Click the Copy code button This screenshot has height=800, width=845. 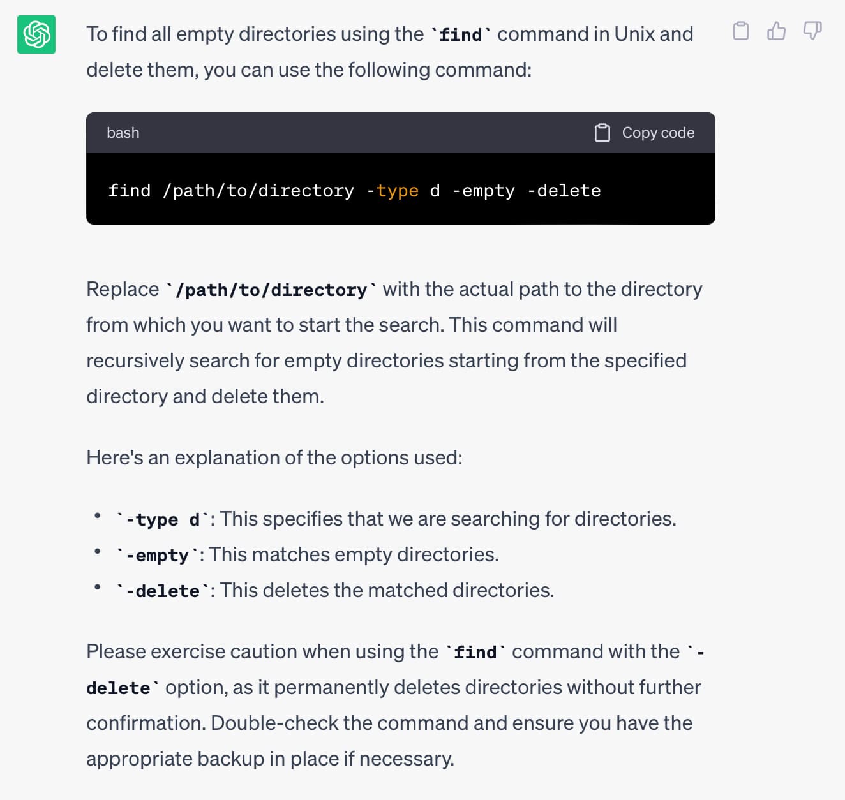point(645,133)
